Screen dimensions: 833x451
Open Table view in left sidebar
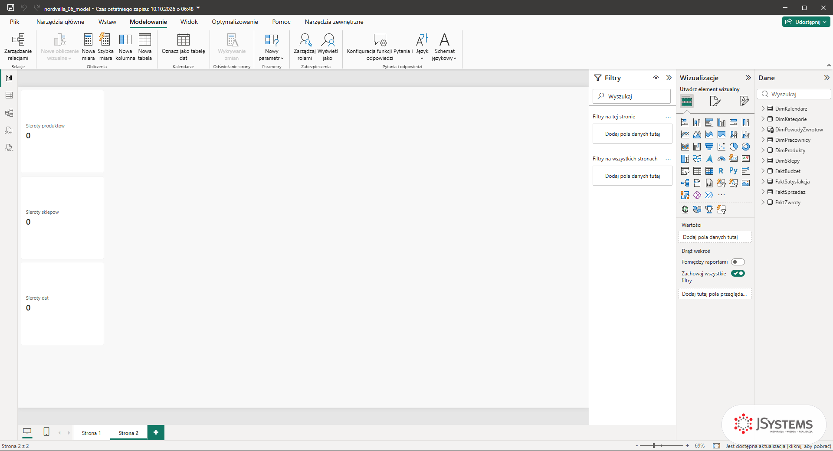click(x=9, y=95)
